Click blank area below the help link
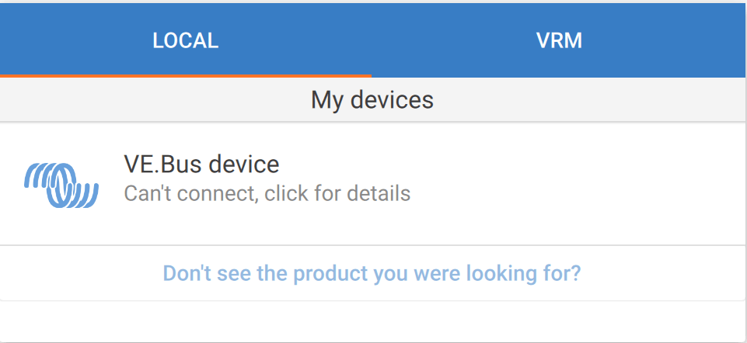 (x=372, y=320)
